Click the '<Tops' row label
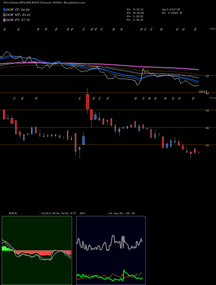The image size is (216, 285). coord(212,29)
